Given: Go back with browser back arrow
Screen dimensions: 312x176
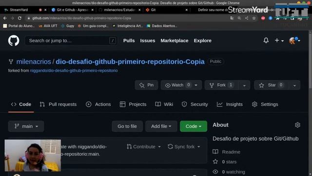Looking at the screenshot, I should [5, 18].
